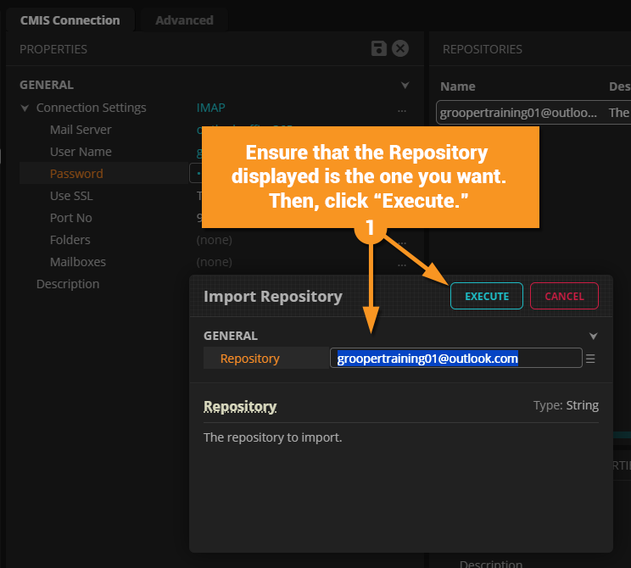Select the Mail Server property
Screen dimensions: 631x568
pos(81,130)
